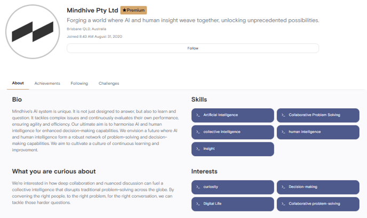
Task: Click the Decision-making interest tag icon
Action: (x=283, y=187)
